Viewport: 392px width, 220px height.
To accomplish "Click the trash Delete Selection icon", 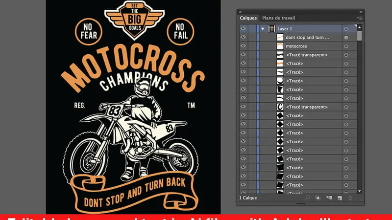I will click(x=350, y=198).
